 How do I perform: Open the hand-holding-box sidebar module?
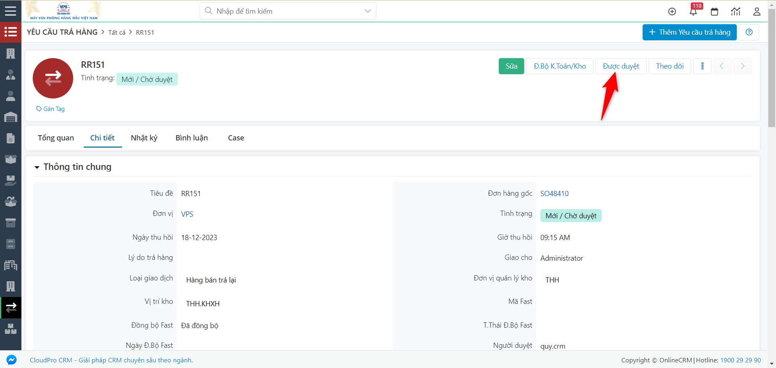pyautogui.click(x=11, y=180)
